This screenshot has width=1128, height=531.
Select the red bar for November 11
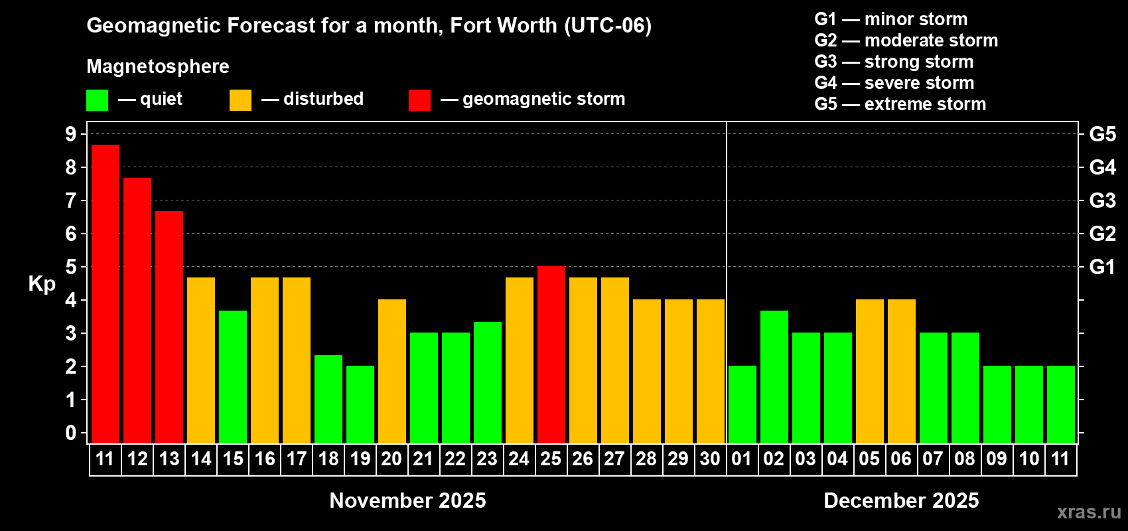click(106, 294)
